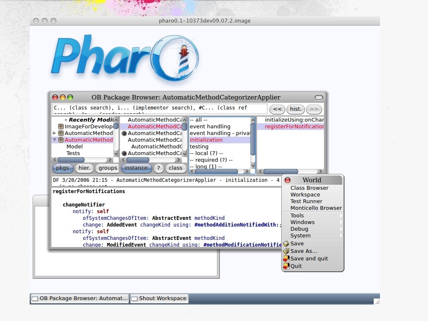Click the >> forward navigation button
The width and height of the screenshot is (428, 321).
pyautogui.click(x=314, y=109)
